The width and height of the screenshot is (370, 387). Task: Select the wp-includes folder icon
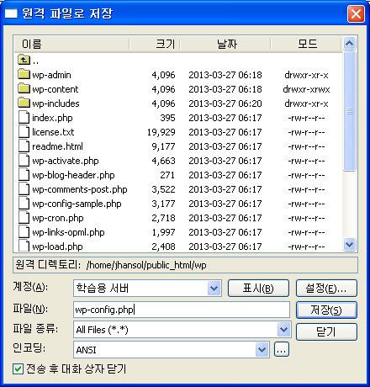pos(24,103)
